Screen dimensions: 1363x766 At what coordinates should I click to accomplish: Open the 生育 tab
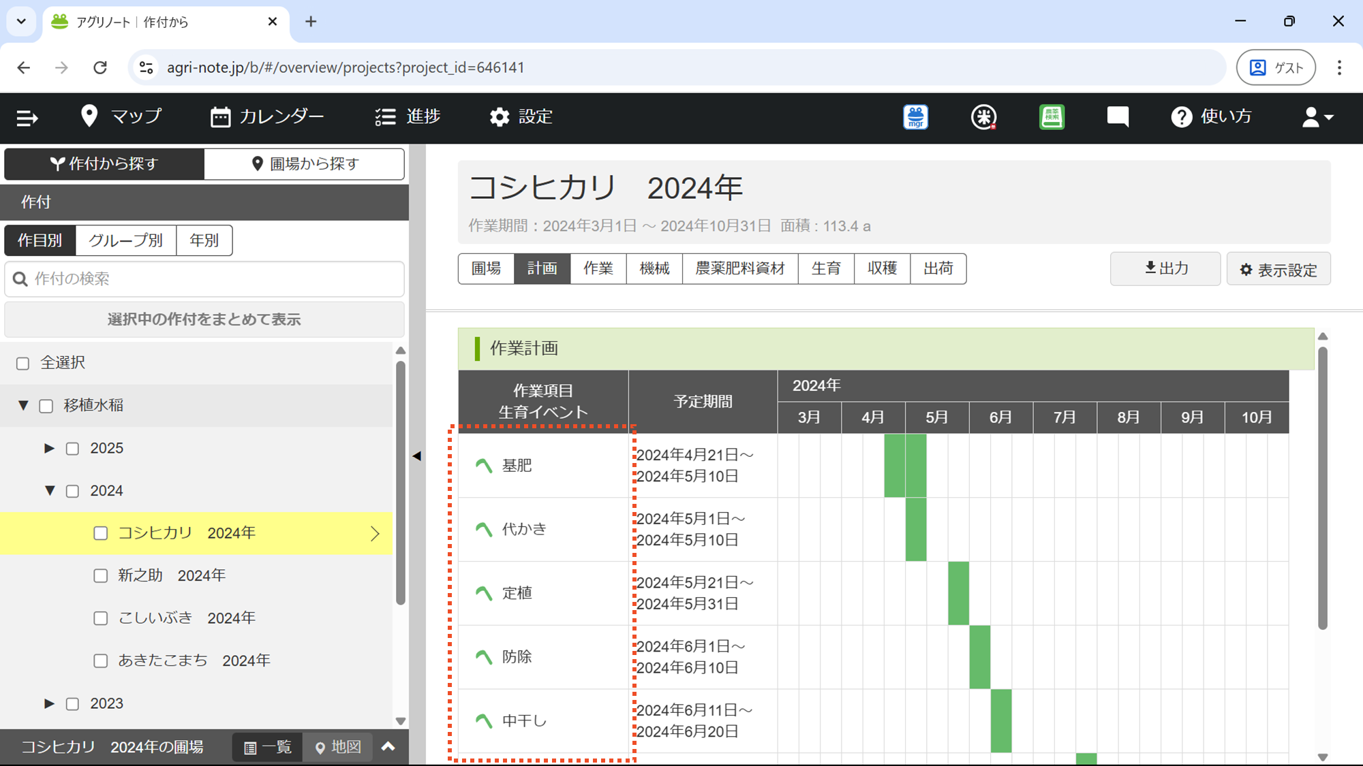tap(826, 268)
